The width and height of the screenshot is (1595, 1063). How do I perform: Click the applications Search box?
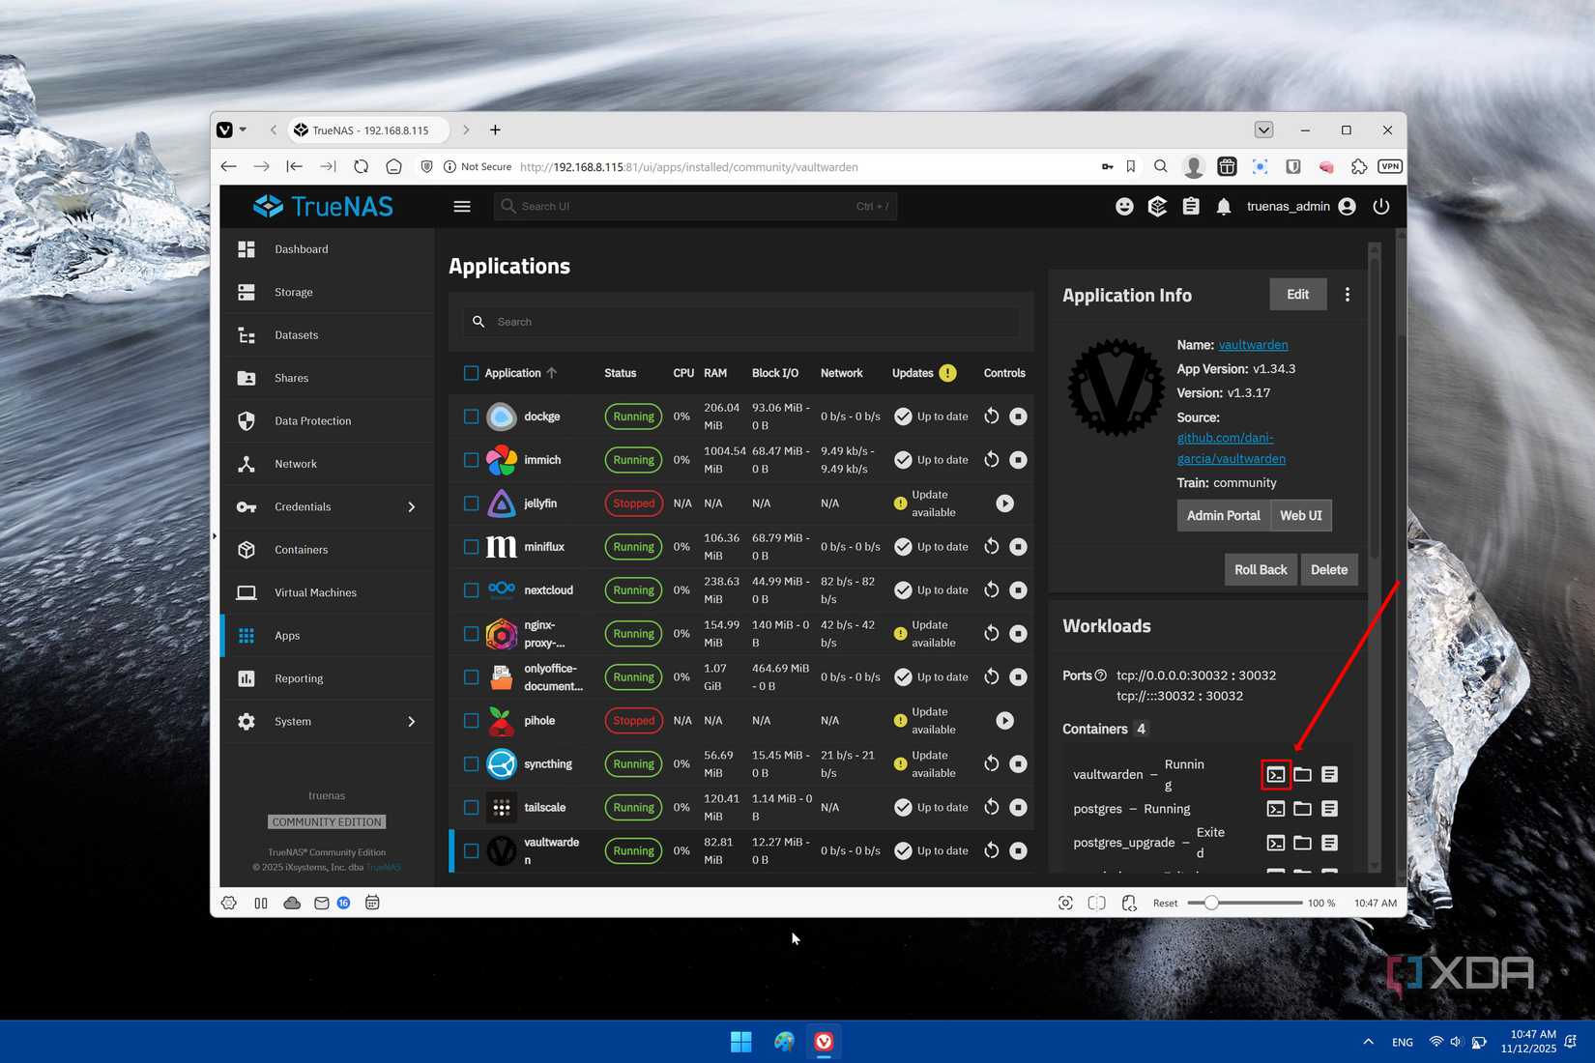741,322
